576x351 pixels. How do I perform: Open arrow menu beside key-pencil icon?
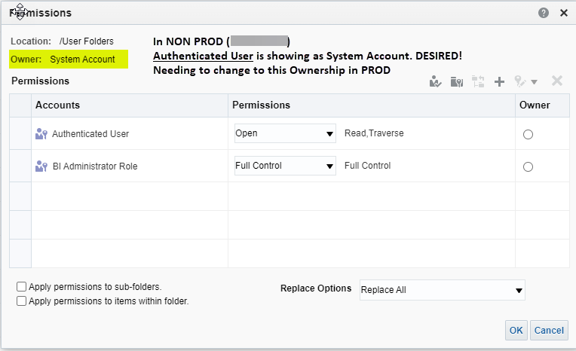point(534,82)
